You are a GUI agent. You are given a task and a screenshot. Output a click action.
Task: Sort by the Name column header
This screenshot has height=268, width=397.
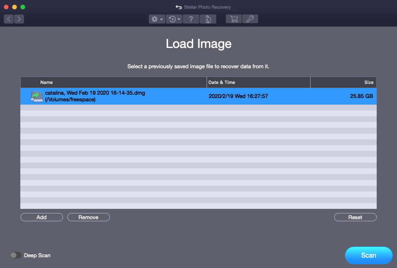[x=114, y=82]
